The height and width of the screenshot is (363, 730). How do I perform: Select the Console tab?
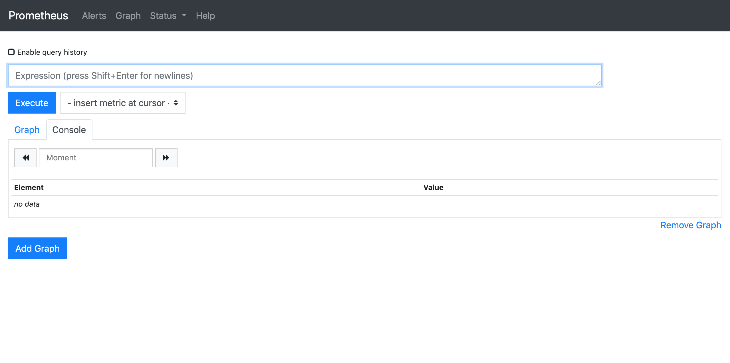click(x=69, y=130)
